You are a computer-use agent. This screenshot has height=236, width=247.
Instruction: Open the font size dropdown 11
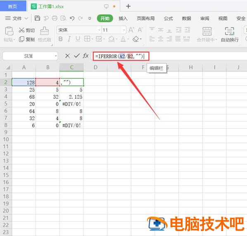[124, 30]
